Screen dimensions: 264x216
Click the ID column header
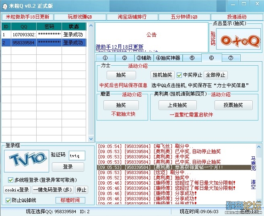click(x=6, y=27)
